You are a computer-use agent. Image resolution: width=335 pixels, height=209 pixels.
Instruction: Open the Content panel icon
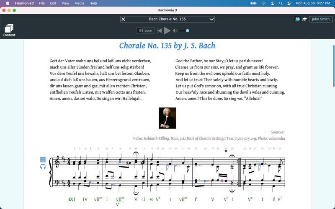click(x=9, y=30)
